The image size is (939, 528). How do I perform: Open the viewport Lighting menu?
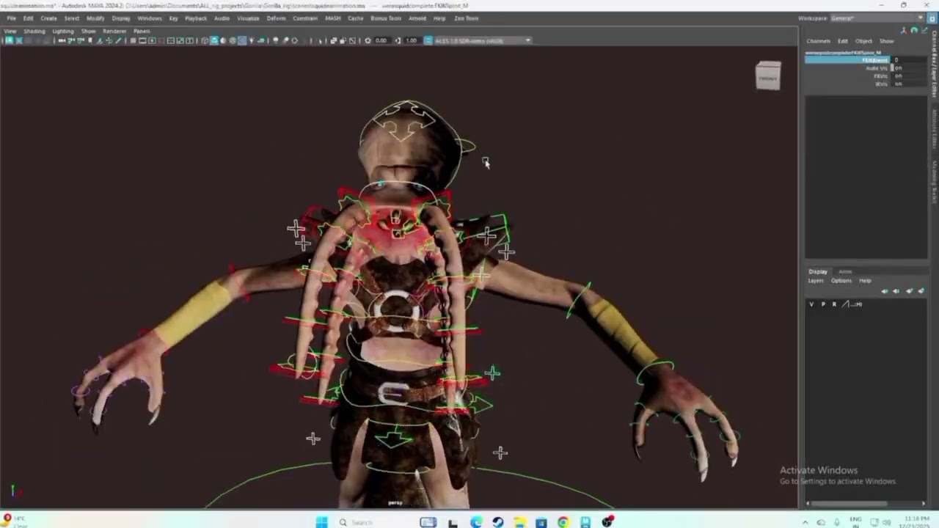tap(63, 32)
